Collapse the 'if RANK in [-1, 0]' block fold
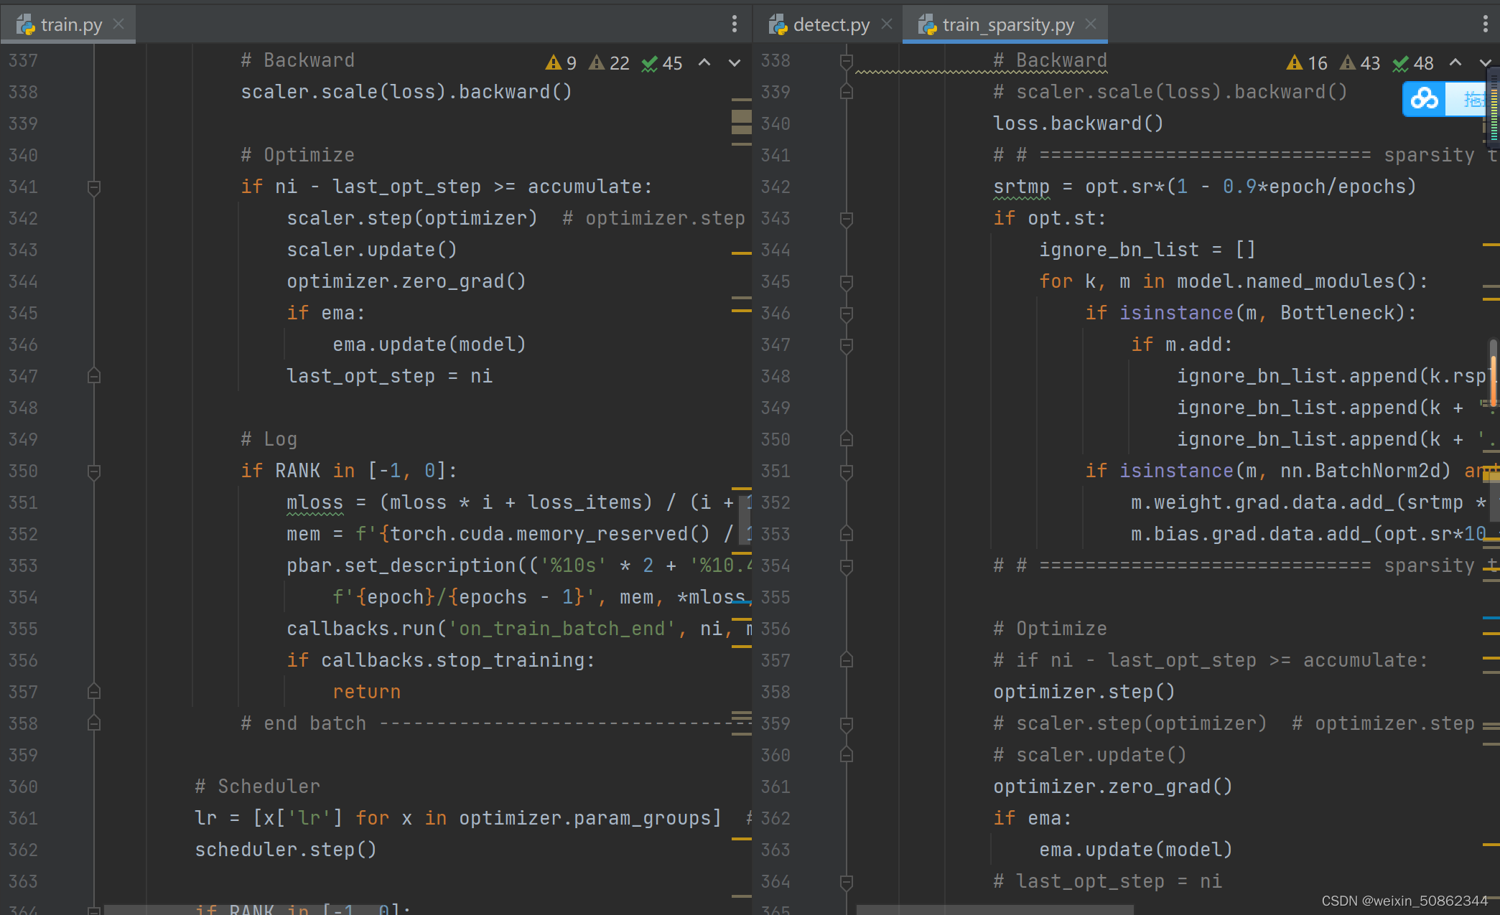Image resolution: width=1500 pixels, height=915 pixels. (93, 471)
